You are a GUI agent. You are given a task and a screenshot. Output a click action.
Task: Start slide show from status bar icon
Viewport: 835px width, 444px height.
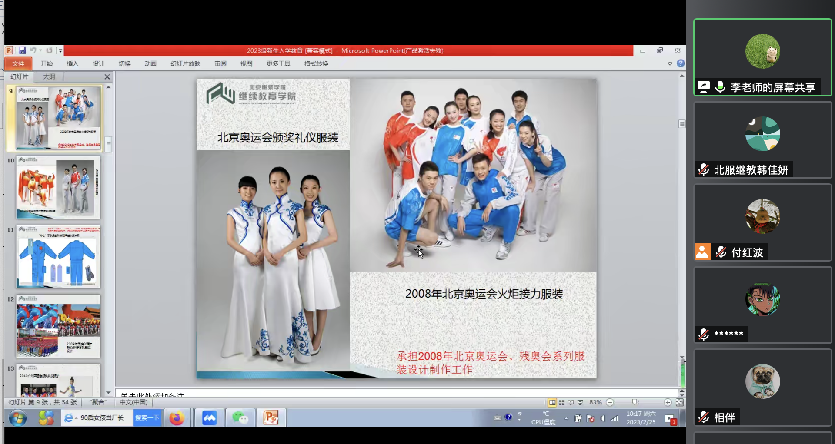click(580, 402)
